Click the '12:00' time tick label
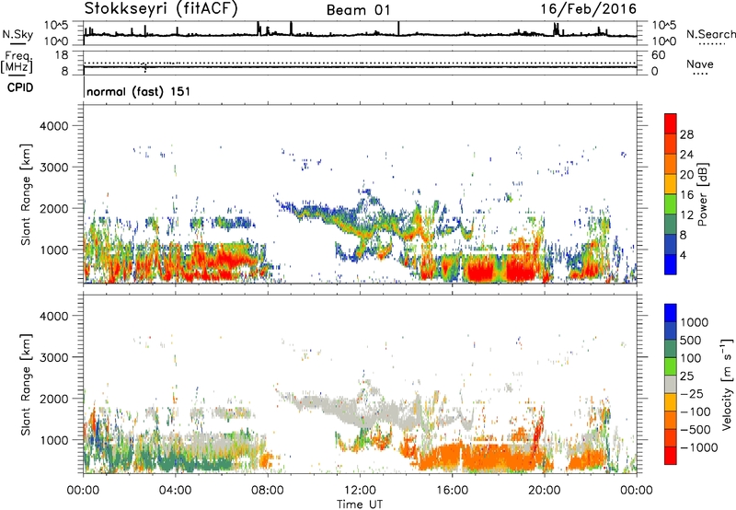Viewport: 736px width, 510px height. (x=360, y=491)
